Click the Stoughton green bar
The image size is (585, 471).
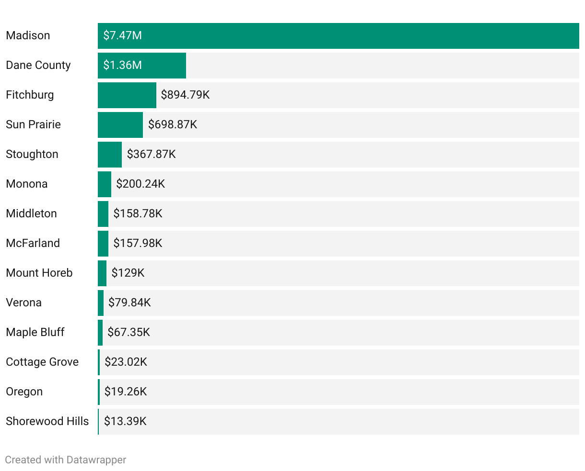110,155
